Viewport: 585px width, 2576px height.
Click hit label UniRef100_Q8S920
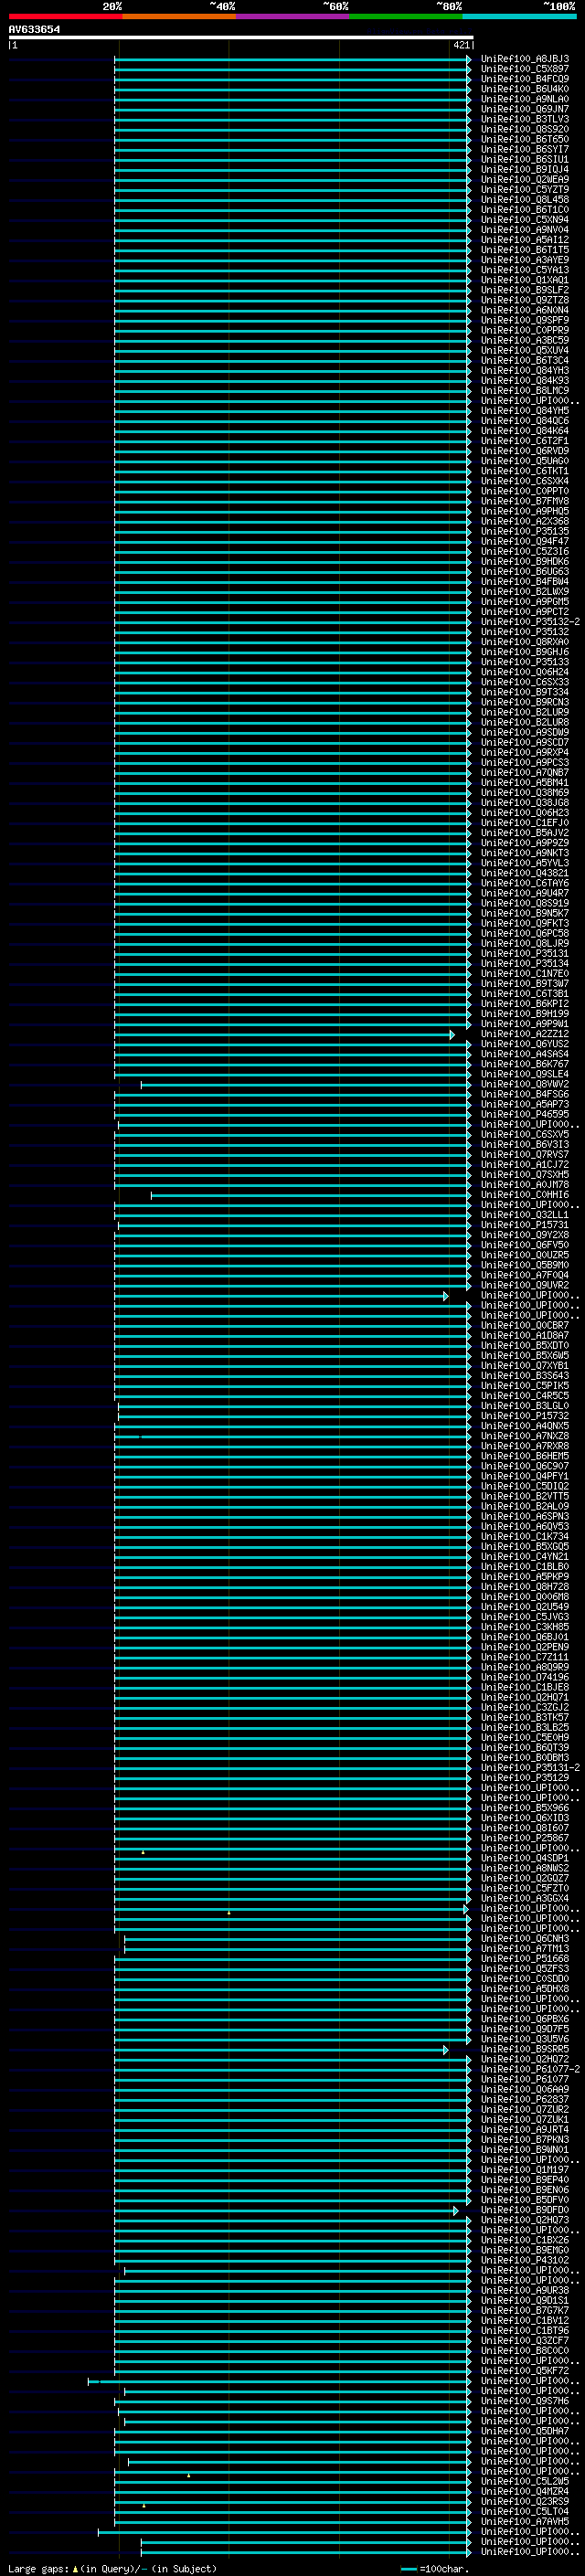pos(525,129)
